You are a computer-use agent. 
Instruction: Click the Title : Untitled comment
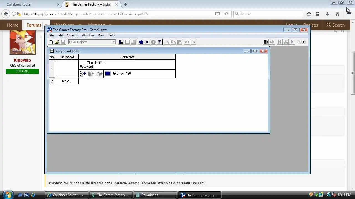pyautogui.click(x=96, y=63)
